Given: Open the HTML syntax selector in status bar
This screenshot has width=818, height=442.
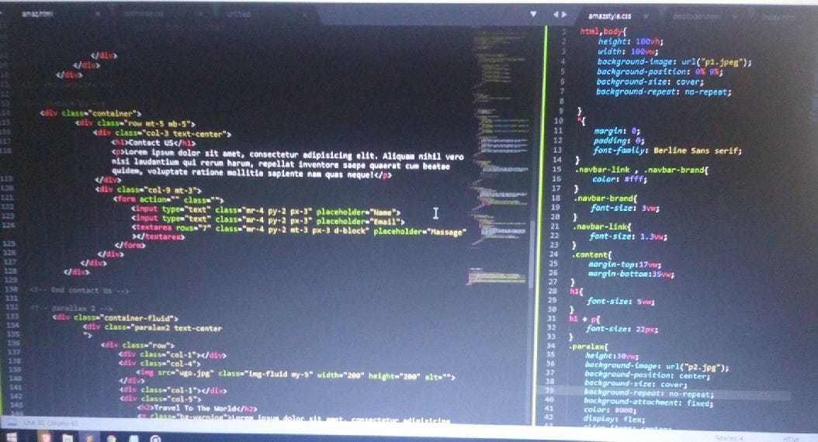Looking at the screenshot, I should pyautogui.click(x=792, y=439).
